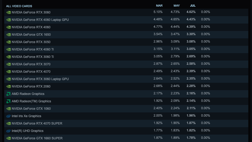Viewport: 252px width, 142px height.
Task: Click NVIDIA logo next to GTX 1650
Action: coord(8,35)
